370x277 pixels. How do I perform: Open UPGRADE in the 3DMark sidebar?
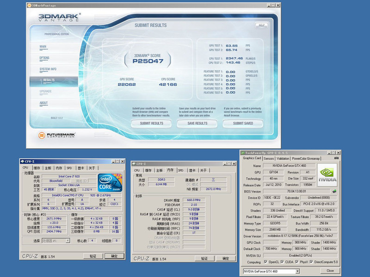click(x=45, y=91)
